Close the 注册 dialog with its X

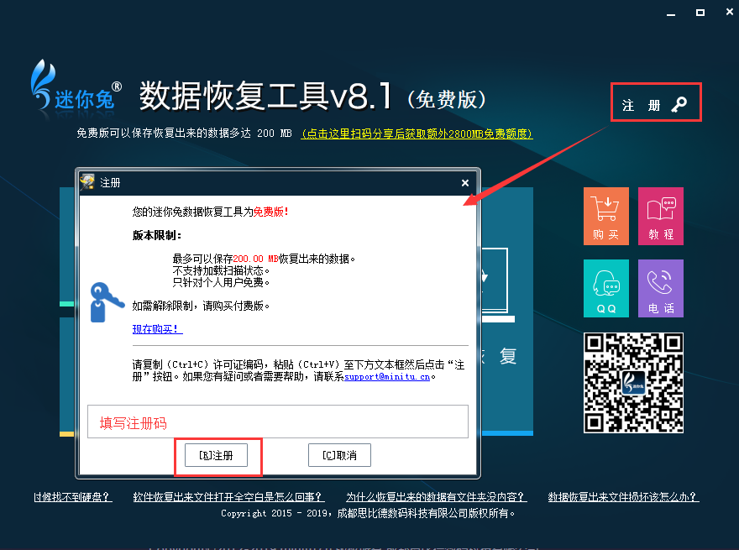[x=465, y=183]
